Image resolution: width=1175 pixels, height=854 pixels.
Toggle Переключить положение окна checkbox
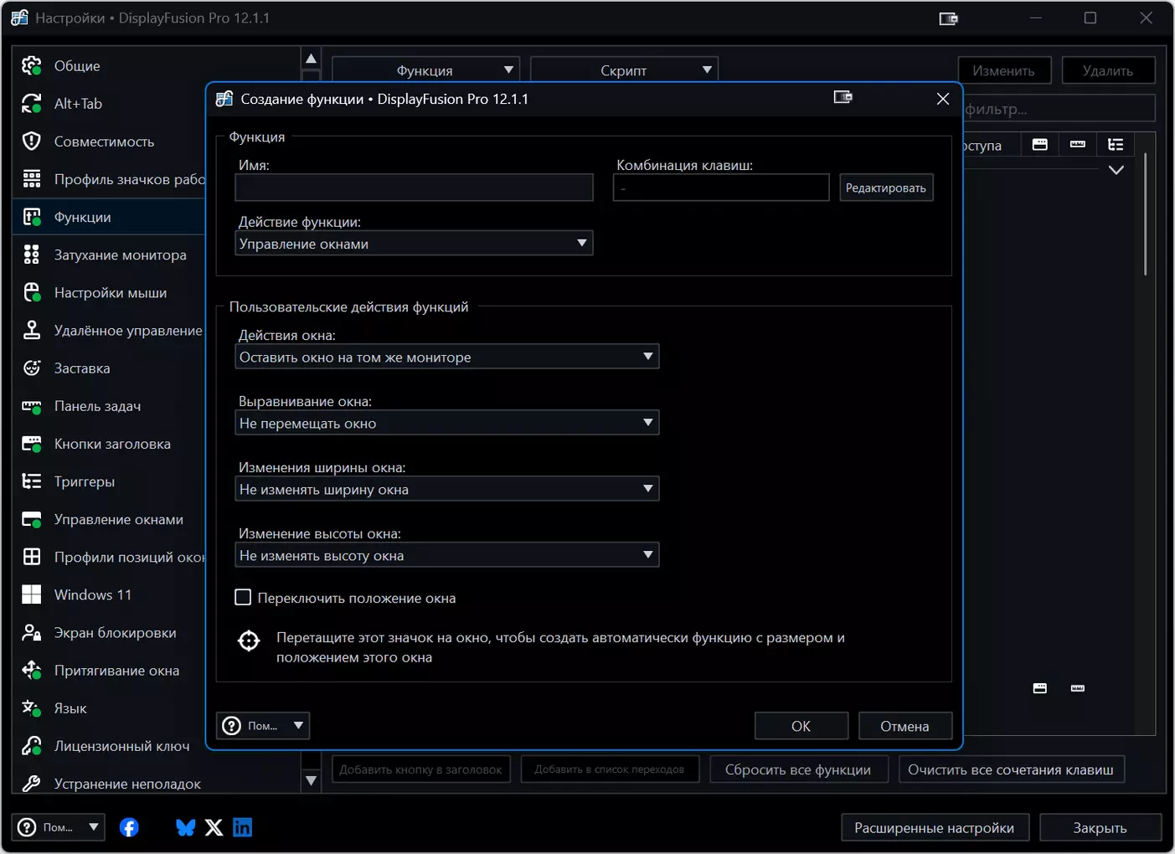tap(243, 598)
